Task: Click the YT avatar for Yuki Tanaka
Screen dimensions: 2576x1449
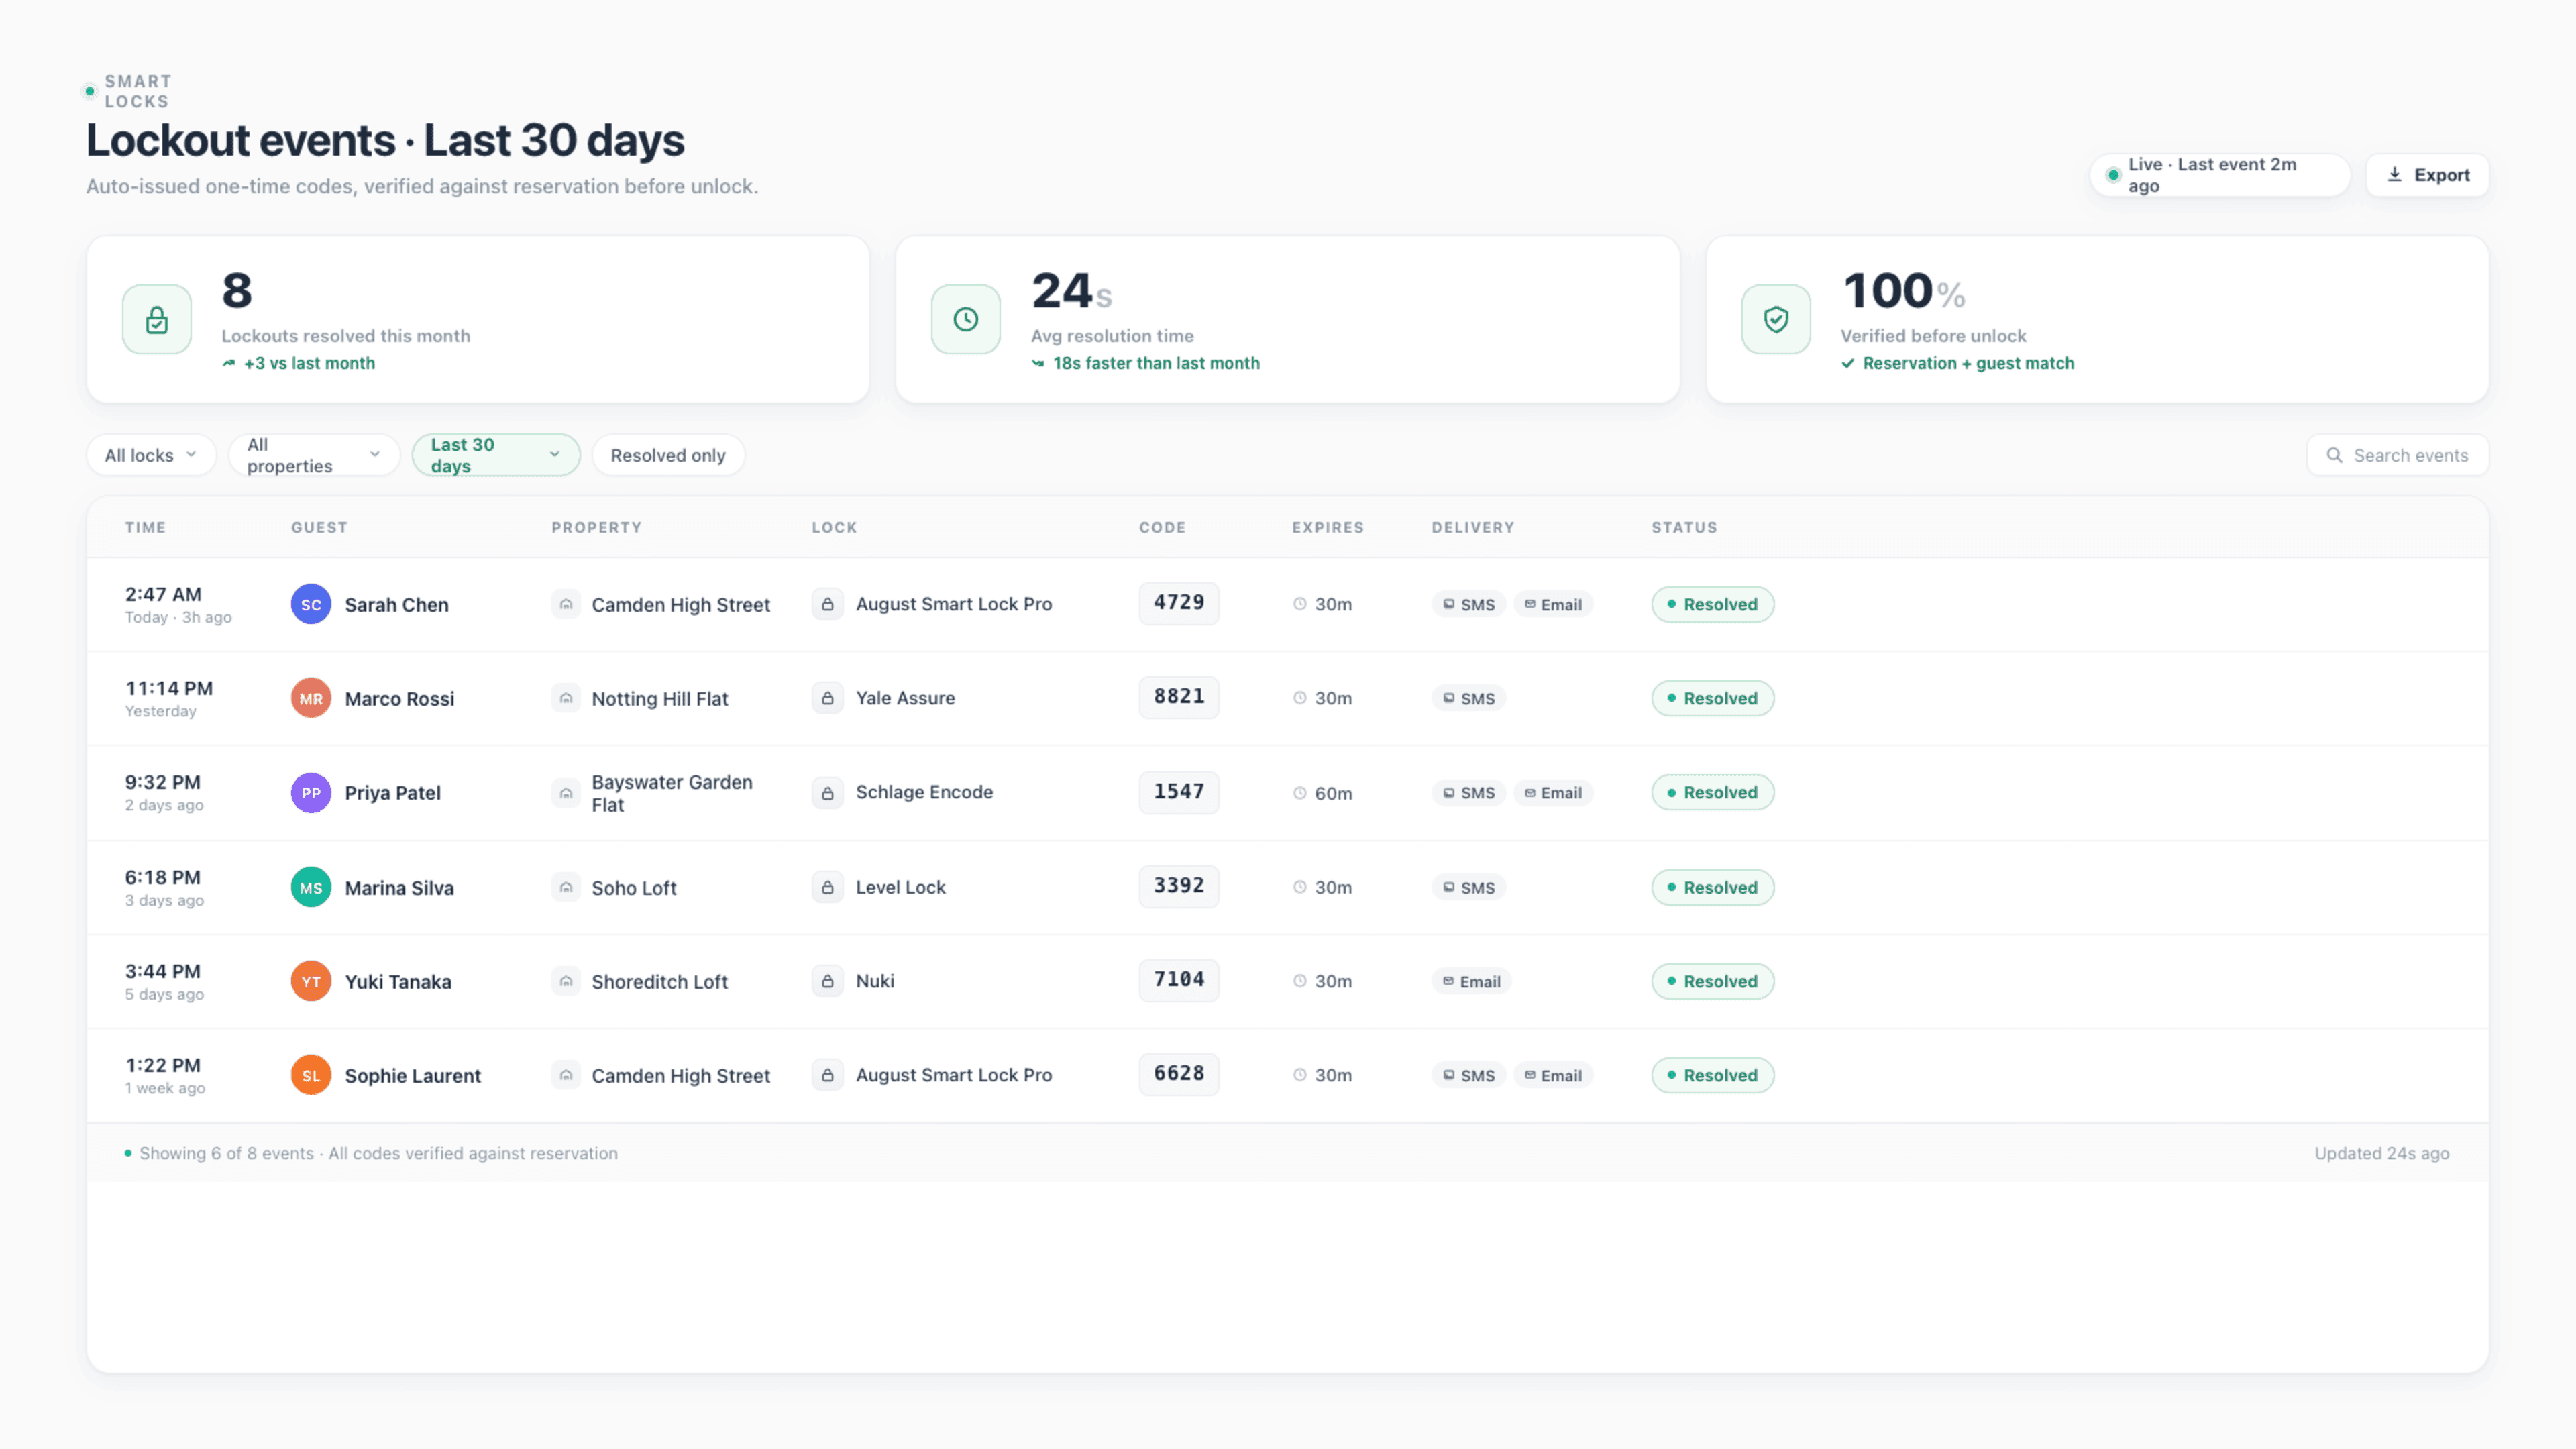Action: pyautogui.click(x=311, y=981)
